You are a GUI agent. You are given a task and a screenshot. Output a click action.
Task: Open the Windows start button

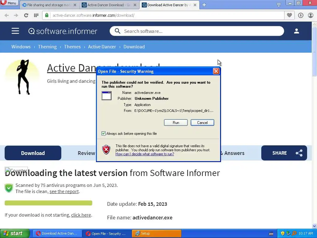pos(15,234)
